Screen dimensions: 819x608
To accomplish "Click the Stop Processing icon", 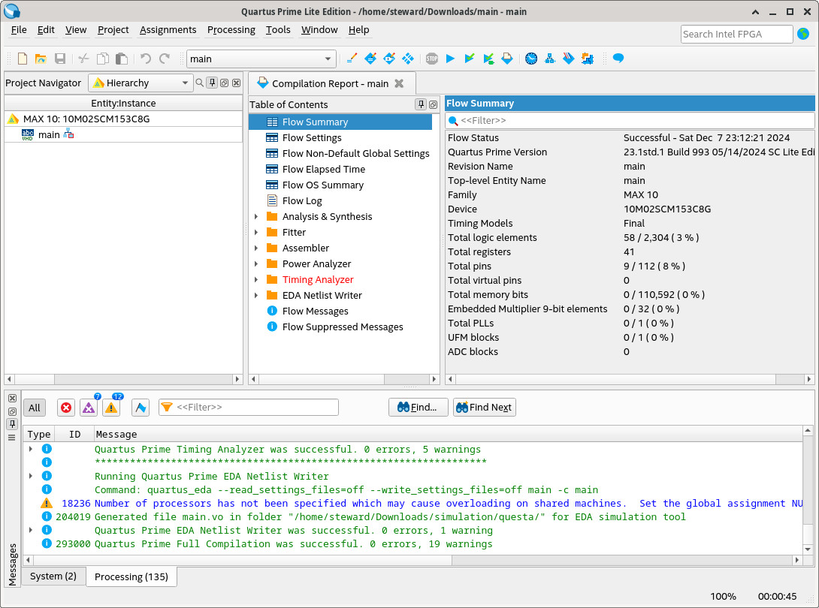I will [431, 59].
